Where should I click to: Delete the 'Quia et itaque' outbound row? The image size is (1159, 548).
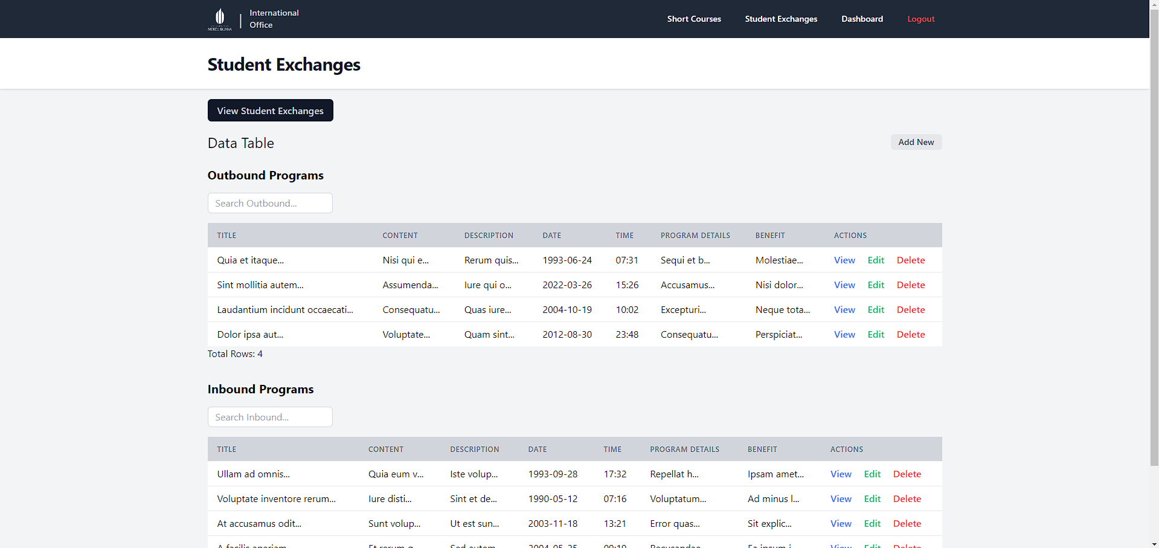pos(911,260)
